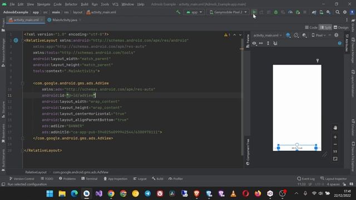Switch editor to Code view mode
The height and width of the screenshot is (200, 356).
coord(311,27)
